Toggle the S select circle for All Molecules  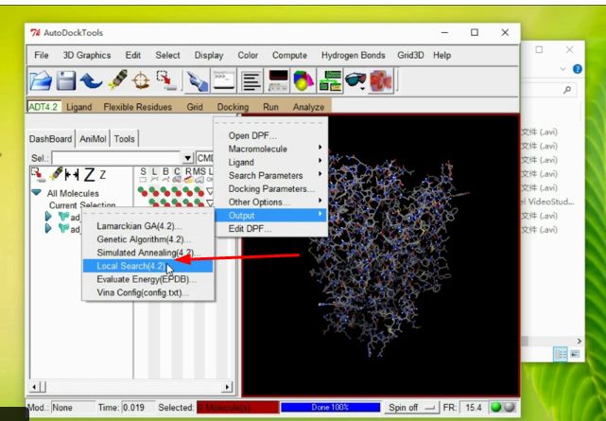pyautogui.click(x=141, y=190)
